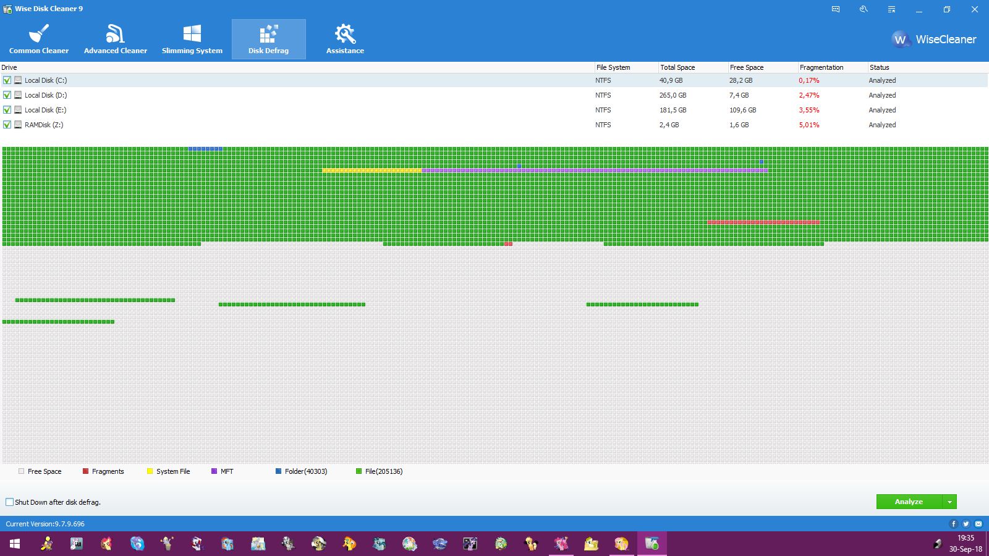This screenshot has width=989, height=556.
Task: Click the 7,4 GB free space value
Action: tap(739, 95)
